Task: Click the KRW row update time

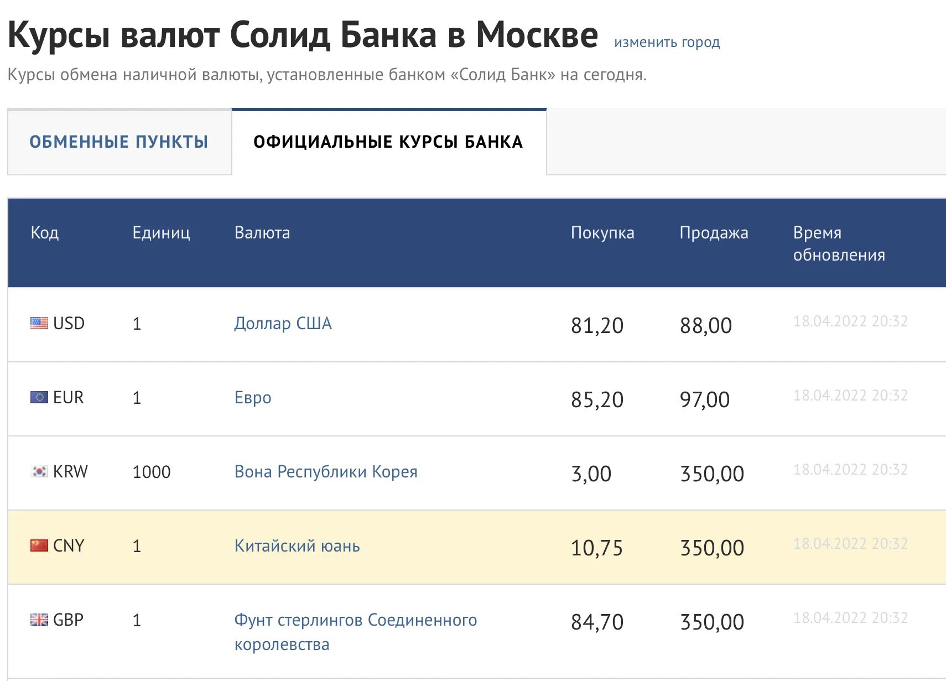Action: [x=850, y=469]
